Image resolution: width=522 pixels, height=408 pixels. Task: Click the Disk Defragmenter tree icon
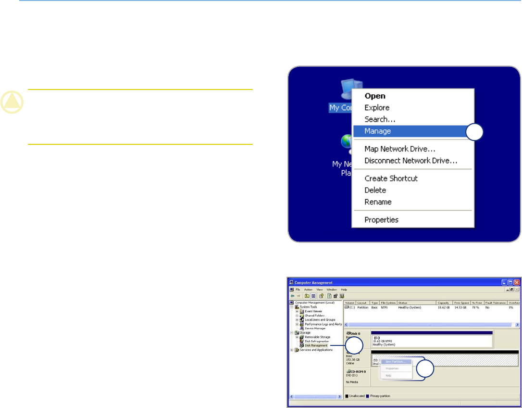tap(301, 341)
